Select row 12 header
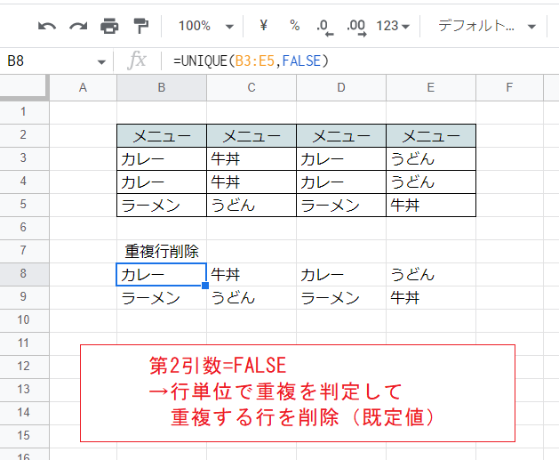Viewport: 559px width, 460px height. pos(23,367)
